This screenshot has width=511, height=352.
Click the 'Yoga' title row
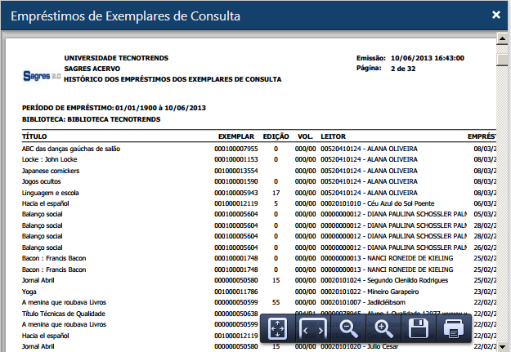coord(30,291)
